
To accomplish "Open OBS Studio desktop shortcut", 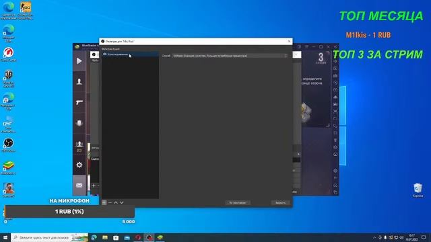I will [x=9, y=145].
